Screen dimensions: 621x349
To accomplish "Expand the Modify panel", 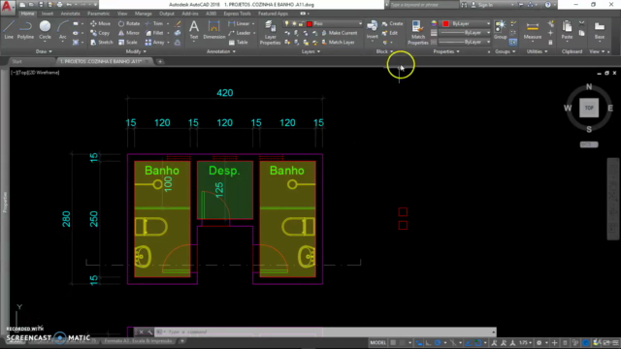I will tap(136, 51).
